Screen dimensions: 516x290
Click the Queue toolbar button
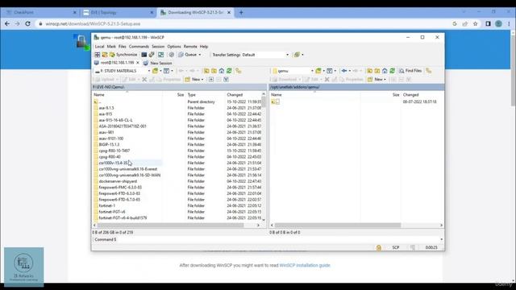pyautogui.click(x=188, y=55)
